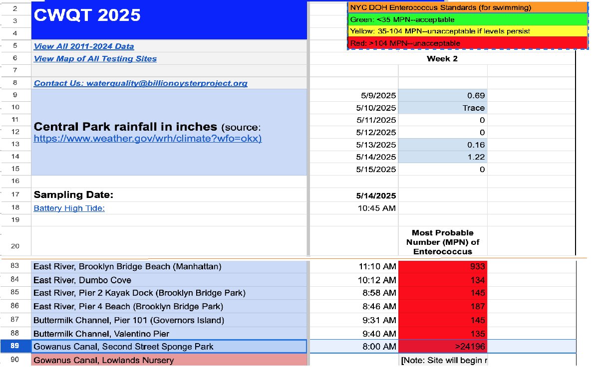This screenshot has height=379, width=596.
Task: Select Gowanus Canal, Second Street Sponge Park cell
Action: pos(169,347)
